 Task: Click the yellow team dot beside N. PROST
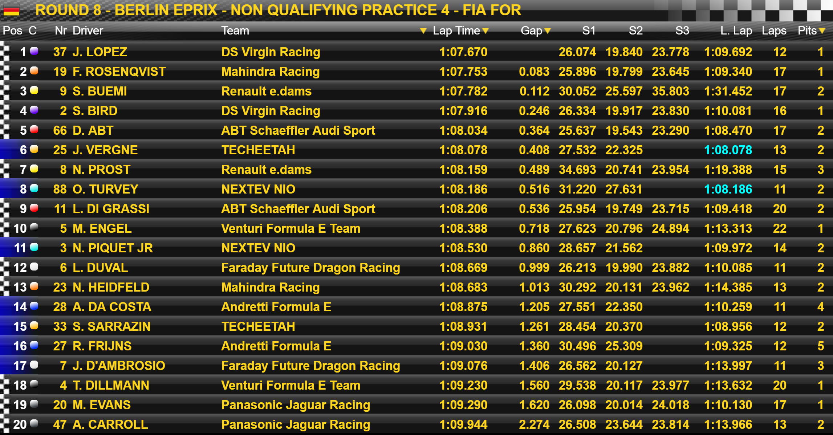click(x=34, y=169)
